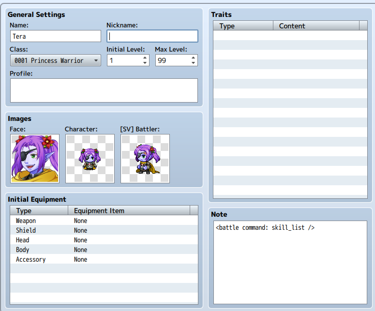
Task: Click the Name field containing Tera
Action: click(x=56, y=36)
